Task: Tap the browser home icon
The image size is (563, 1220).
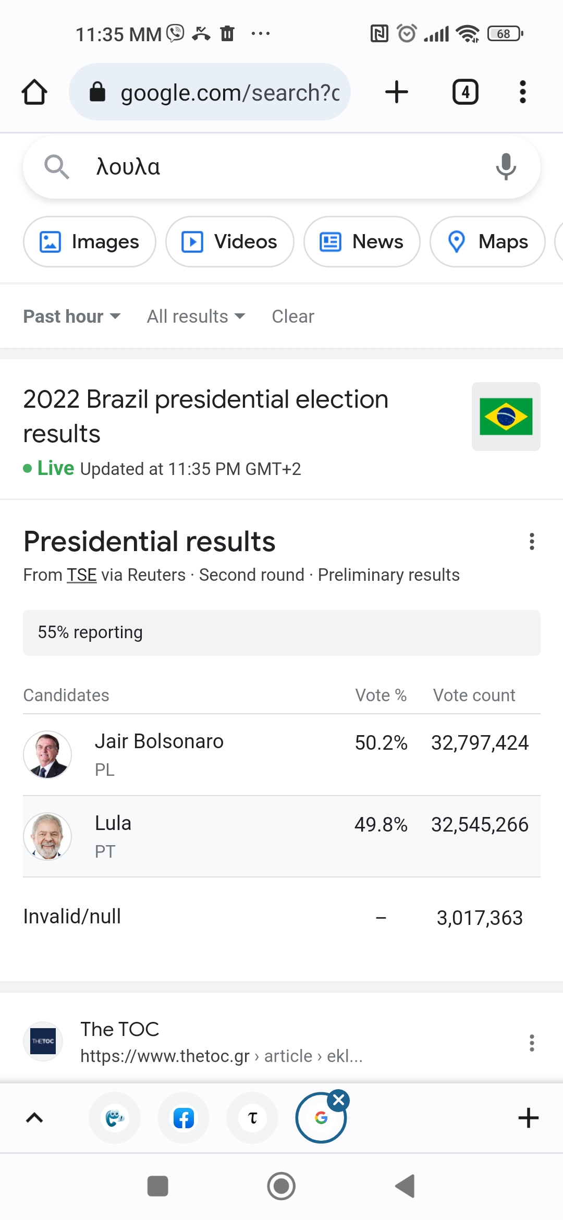Action: 34,92
